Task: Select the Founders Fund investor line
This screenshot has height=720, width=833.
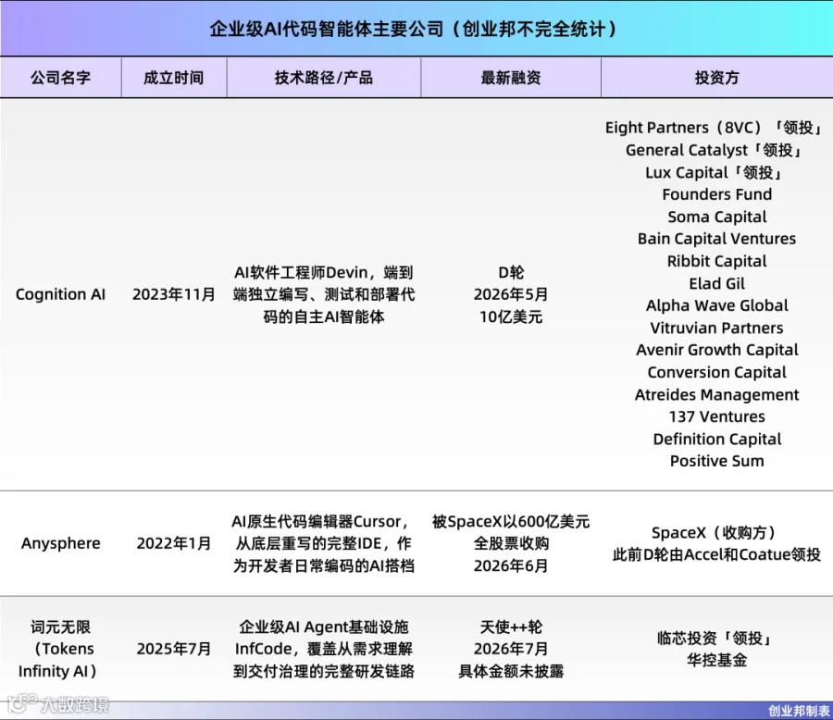Action: point(716,194)
